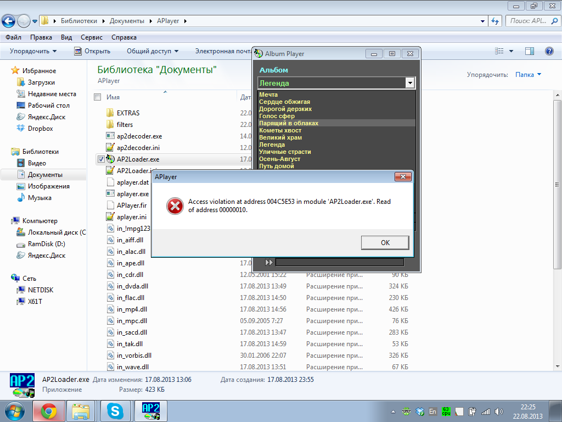Toggle the preview pane button
This screenshot has width=562, height=422.
(530, 51)
